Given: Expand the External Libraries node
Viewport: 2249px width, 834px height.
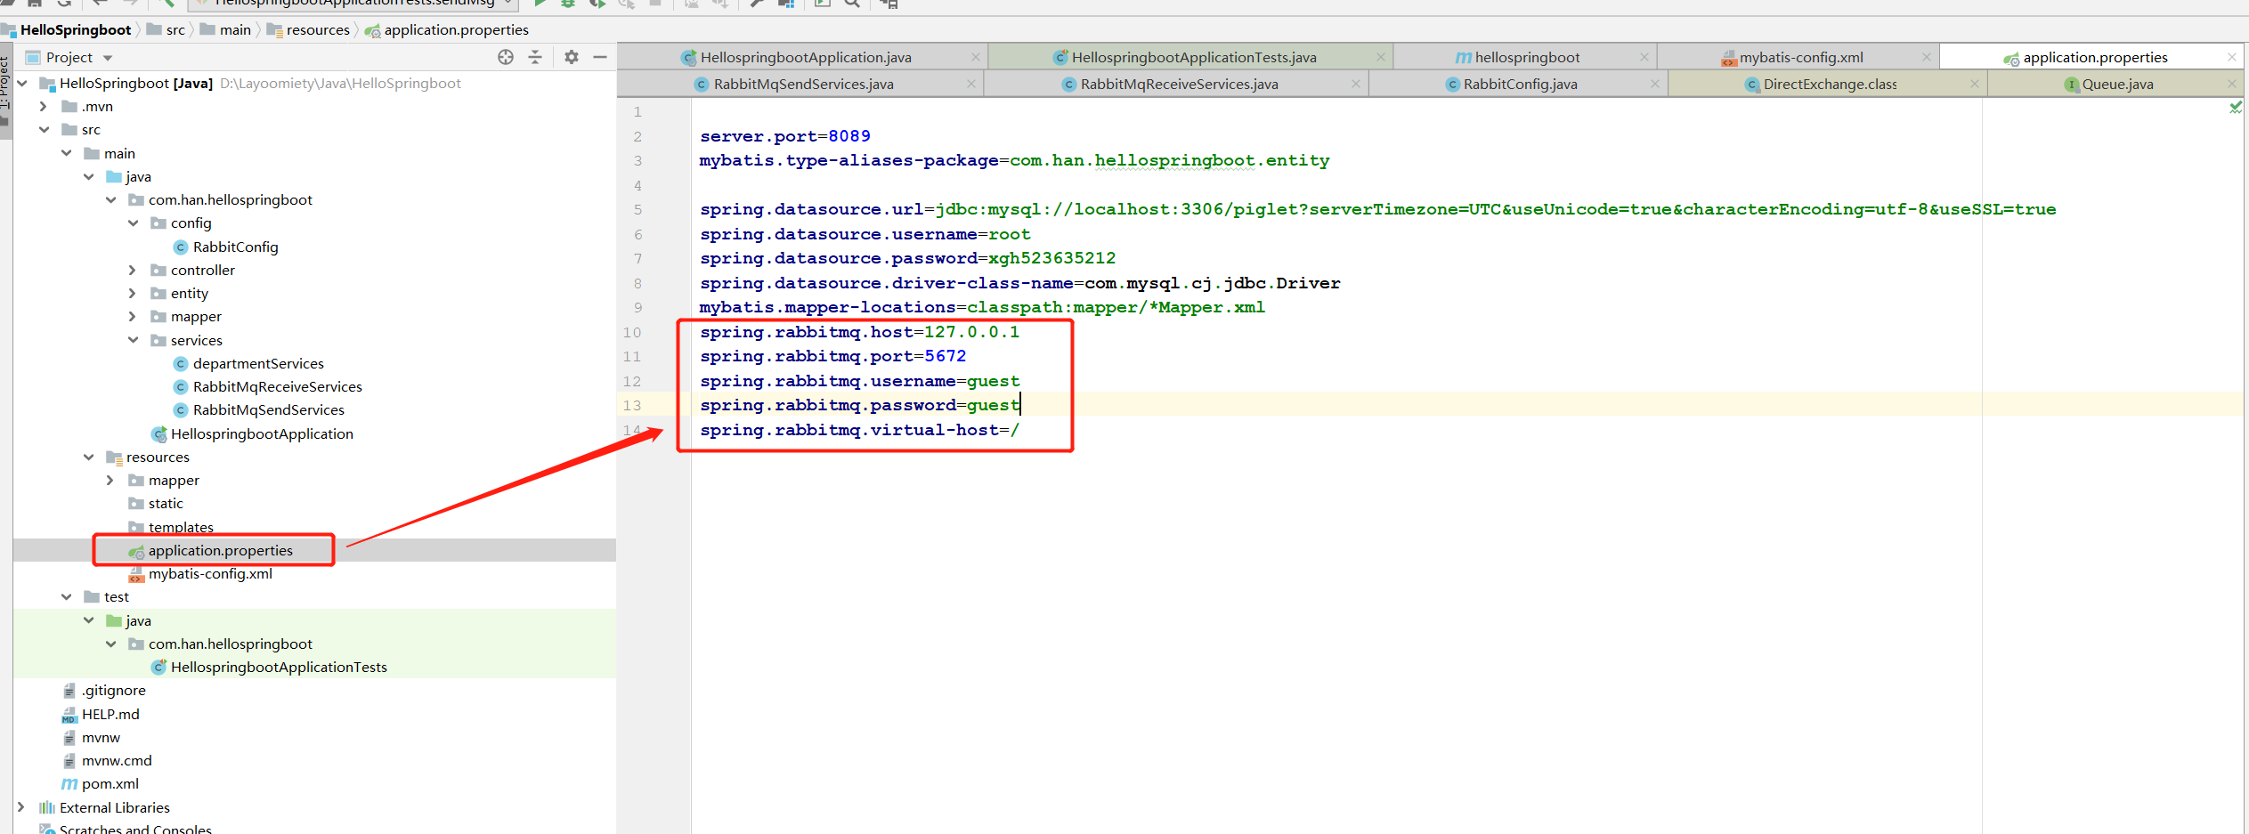Looking at the screenshot, I should 20,808.
